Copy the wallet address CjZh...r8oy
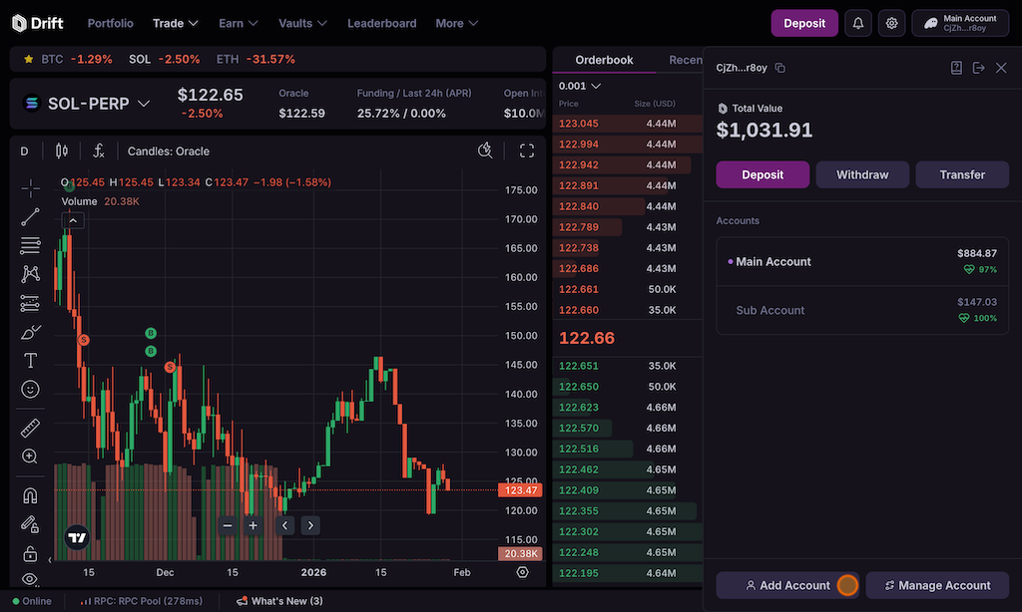 [x=780, y=68]
